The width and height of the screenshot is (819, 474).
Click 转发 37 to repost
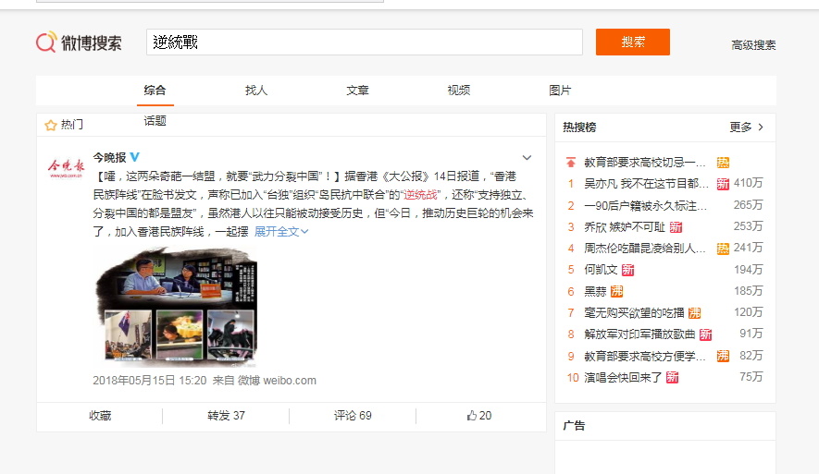(226, 416)
